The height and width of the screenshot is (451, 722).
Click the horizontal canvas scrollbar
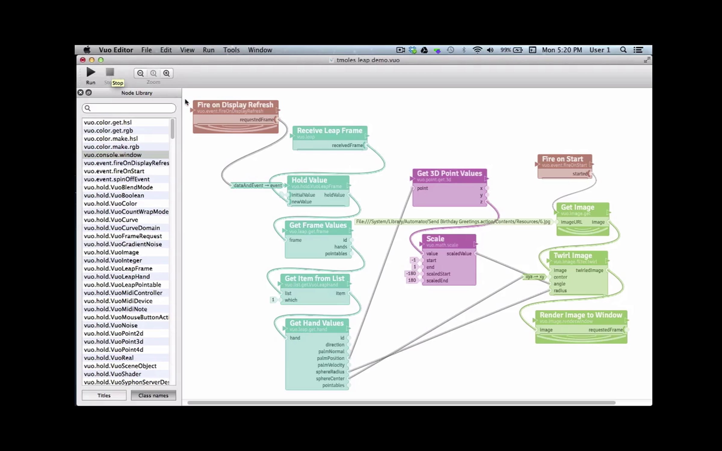pos(401,403)
